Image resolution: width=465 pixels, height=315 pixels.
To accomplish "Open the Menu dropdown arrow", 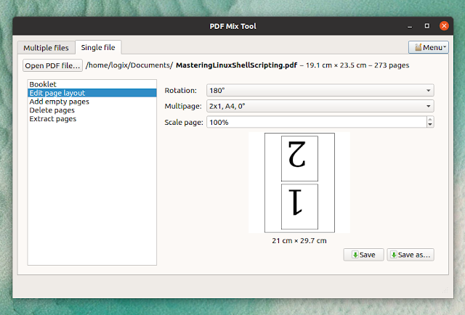I will point(445,47).
